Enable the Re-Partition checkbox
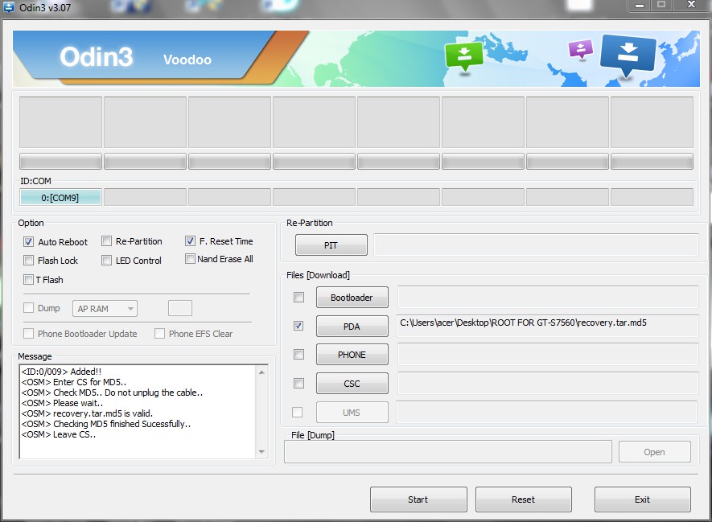 click(x=107, y=241)
